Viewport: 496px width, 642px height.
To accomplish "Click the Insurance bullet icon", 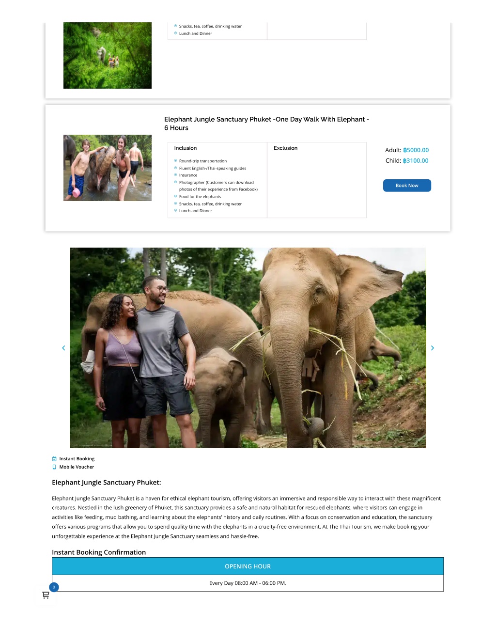I will pos(175,175).
